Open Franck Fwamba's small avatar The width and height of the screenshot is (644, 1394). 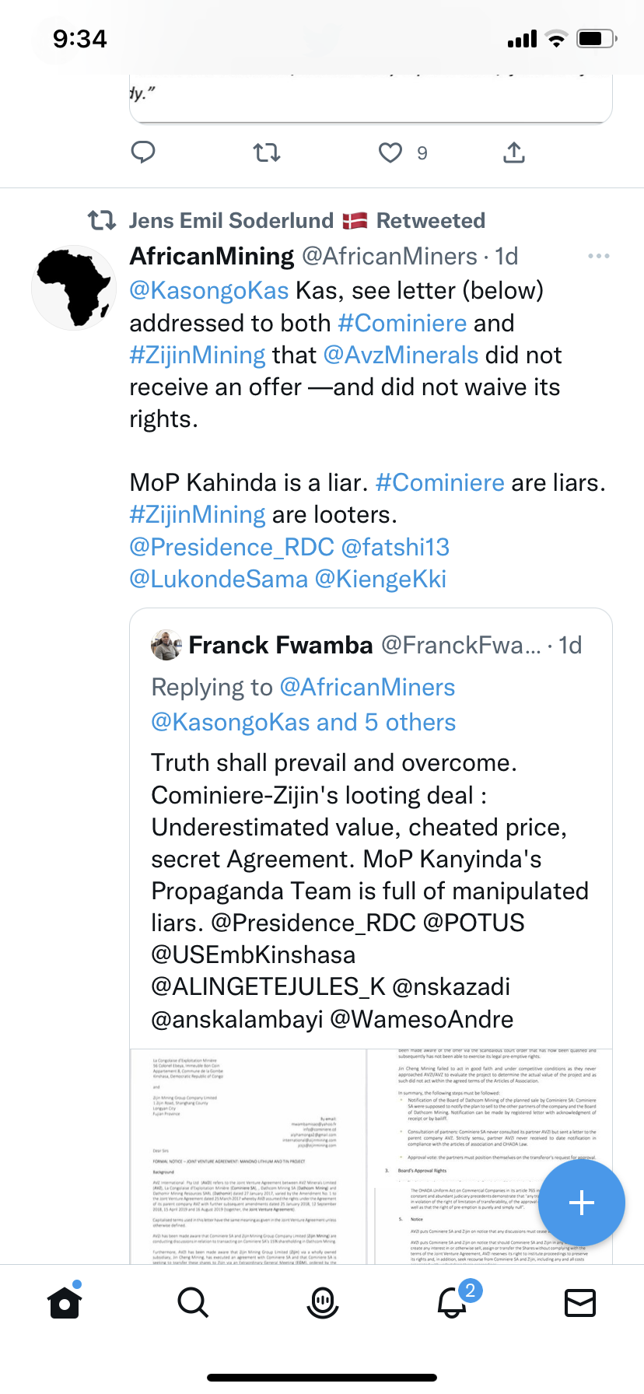click(166, 645)
